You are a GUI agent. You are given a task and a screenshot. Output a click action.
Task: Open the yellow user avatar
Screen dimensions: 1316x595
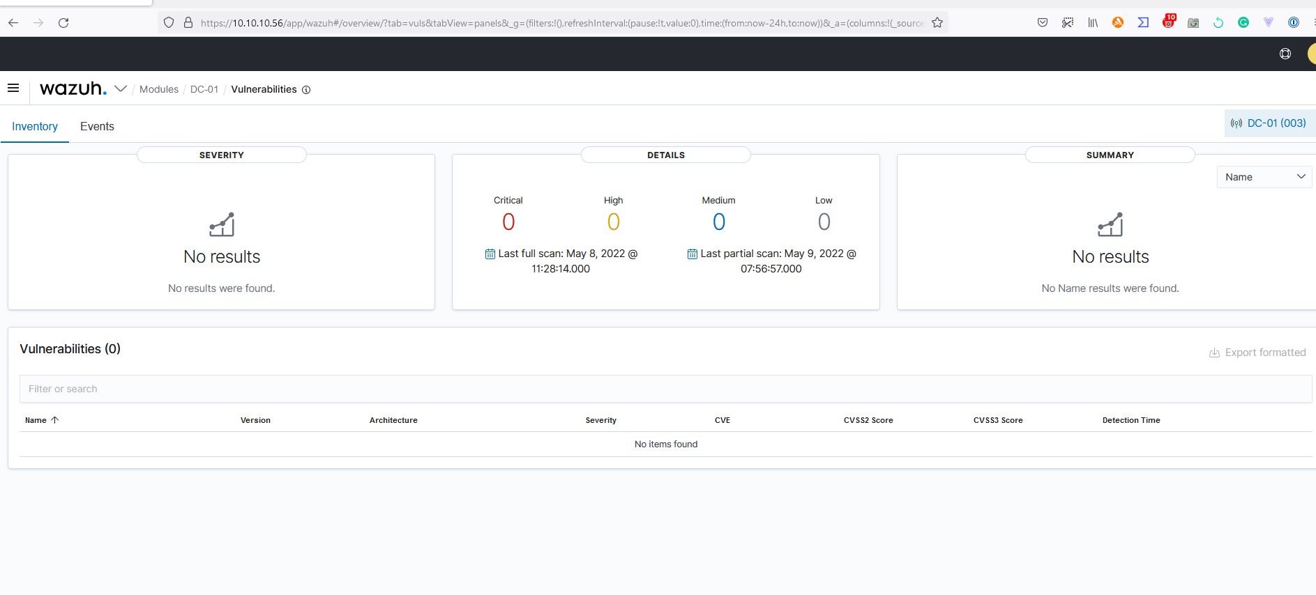pos(1311,54)
